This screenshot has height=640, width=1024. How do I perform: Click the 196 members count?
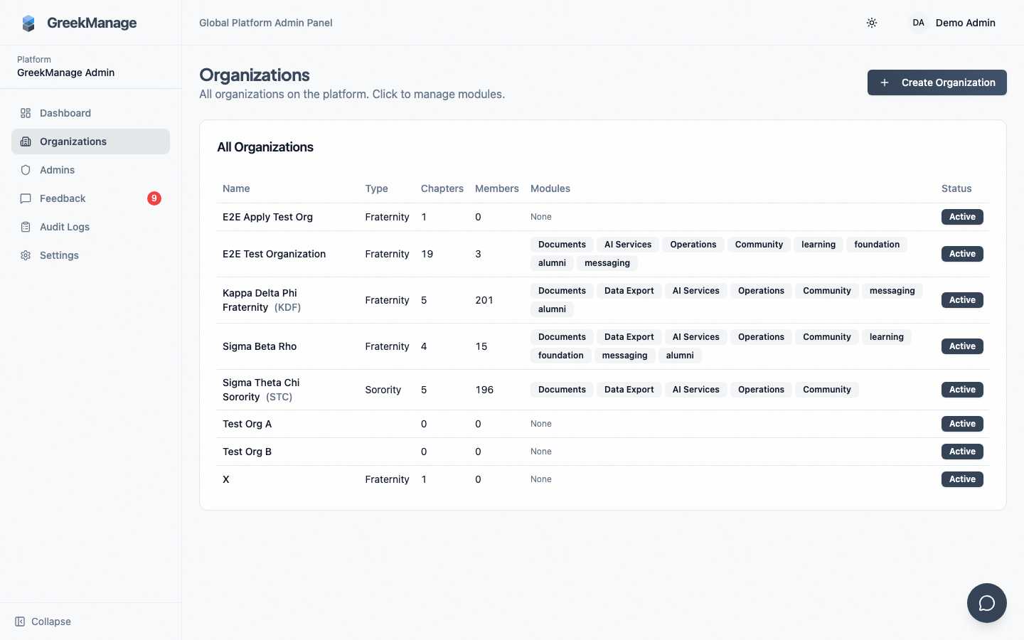(484, 390)
